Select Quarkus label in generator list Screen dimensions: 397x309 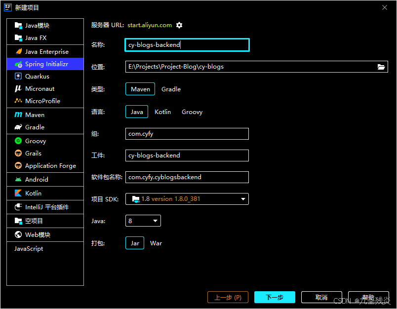37,76
